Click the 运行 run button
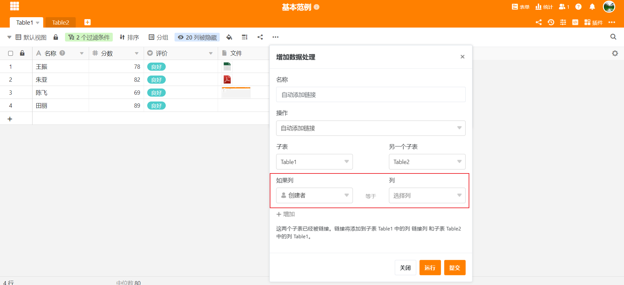This screenshot has height=285, width=624. [x=430, y=267]
